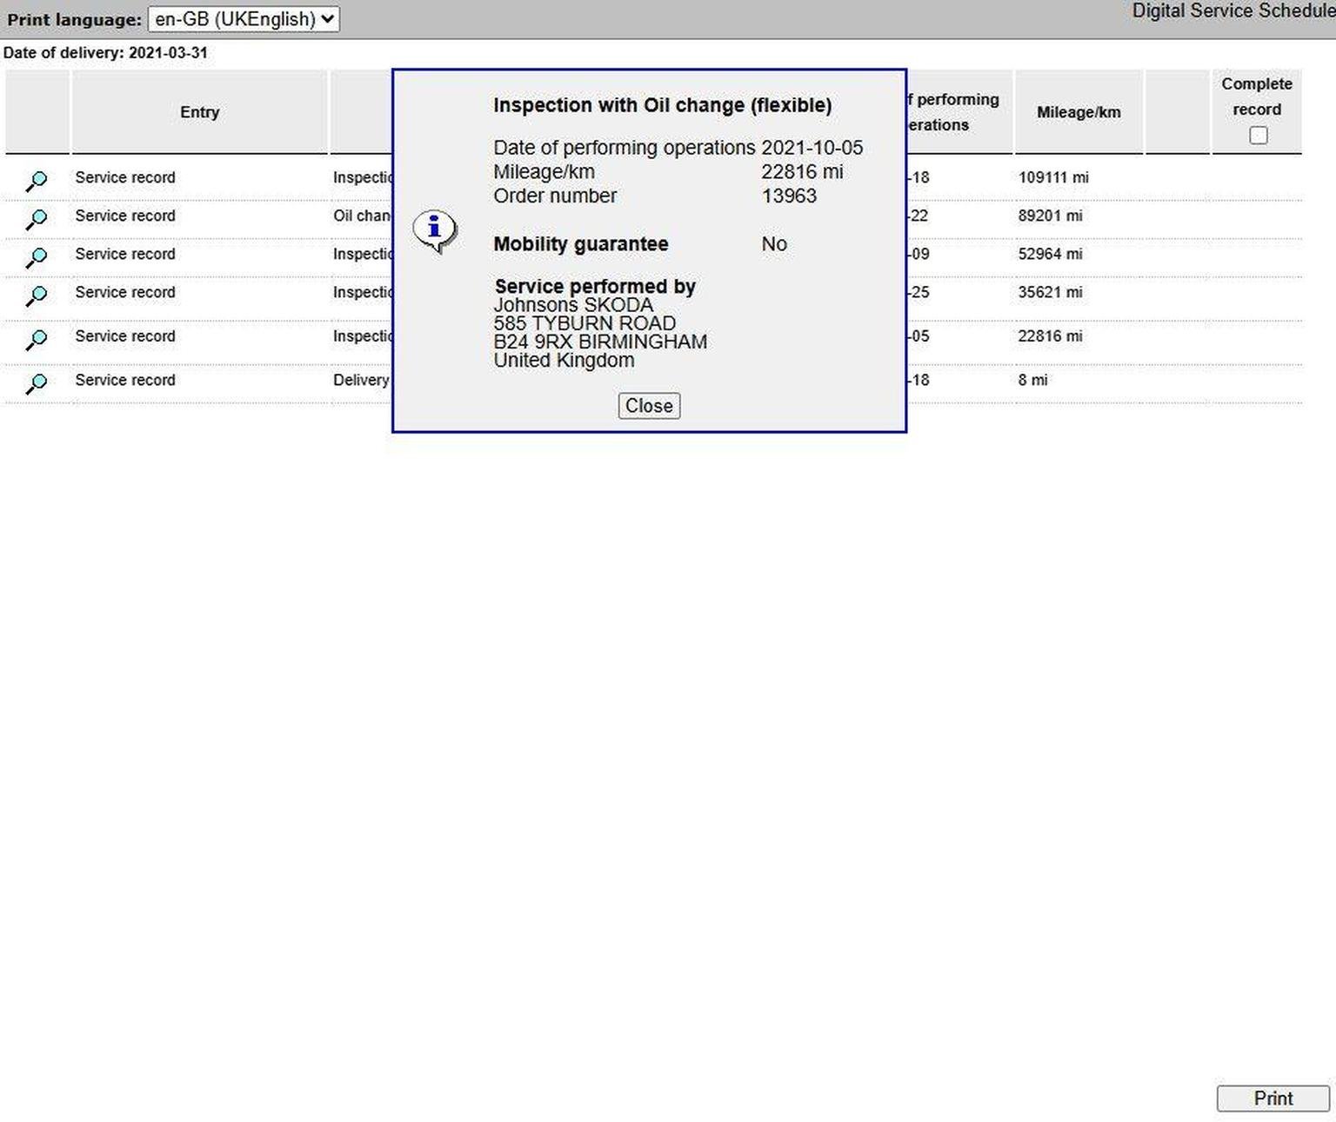
Task: Tick the Complete record checkbox
Action: (x=1258, y=136)
